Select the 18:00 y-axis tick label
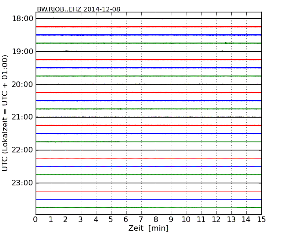Image resolution: width=297 pixels, height=238 pixels. click(x=22, y=19)
